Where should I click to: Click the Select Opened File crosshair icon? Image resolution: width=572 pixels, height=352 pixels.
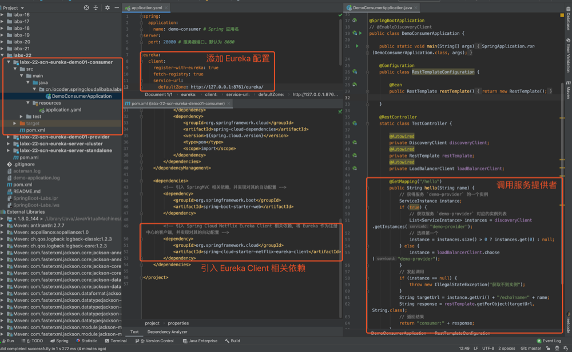click(86, 7)
